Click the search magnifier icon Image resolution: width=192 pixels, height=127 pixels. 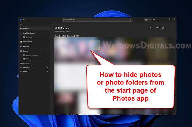pyautogui.click(x=131, y=20)
